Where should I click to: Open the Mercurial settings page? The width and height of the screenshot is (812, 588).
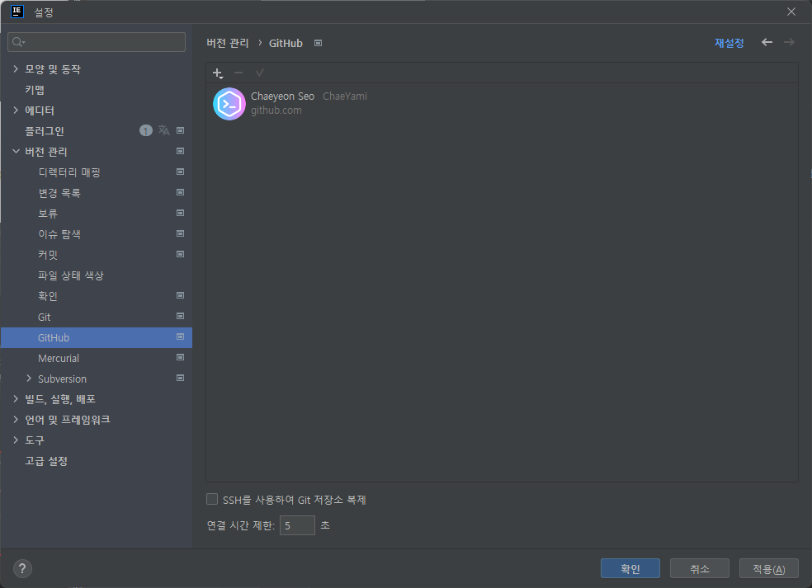pyautogui.click(x=59, y=358)
